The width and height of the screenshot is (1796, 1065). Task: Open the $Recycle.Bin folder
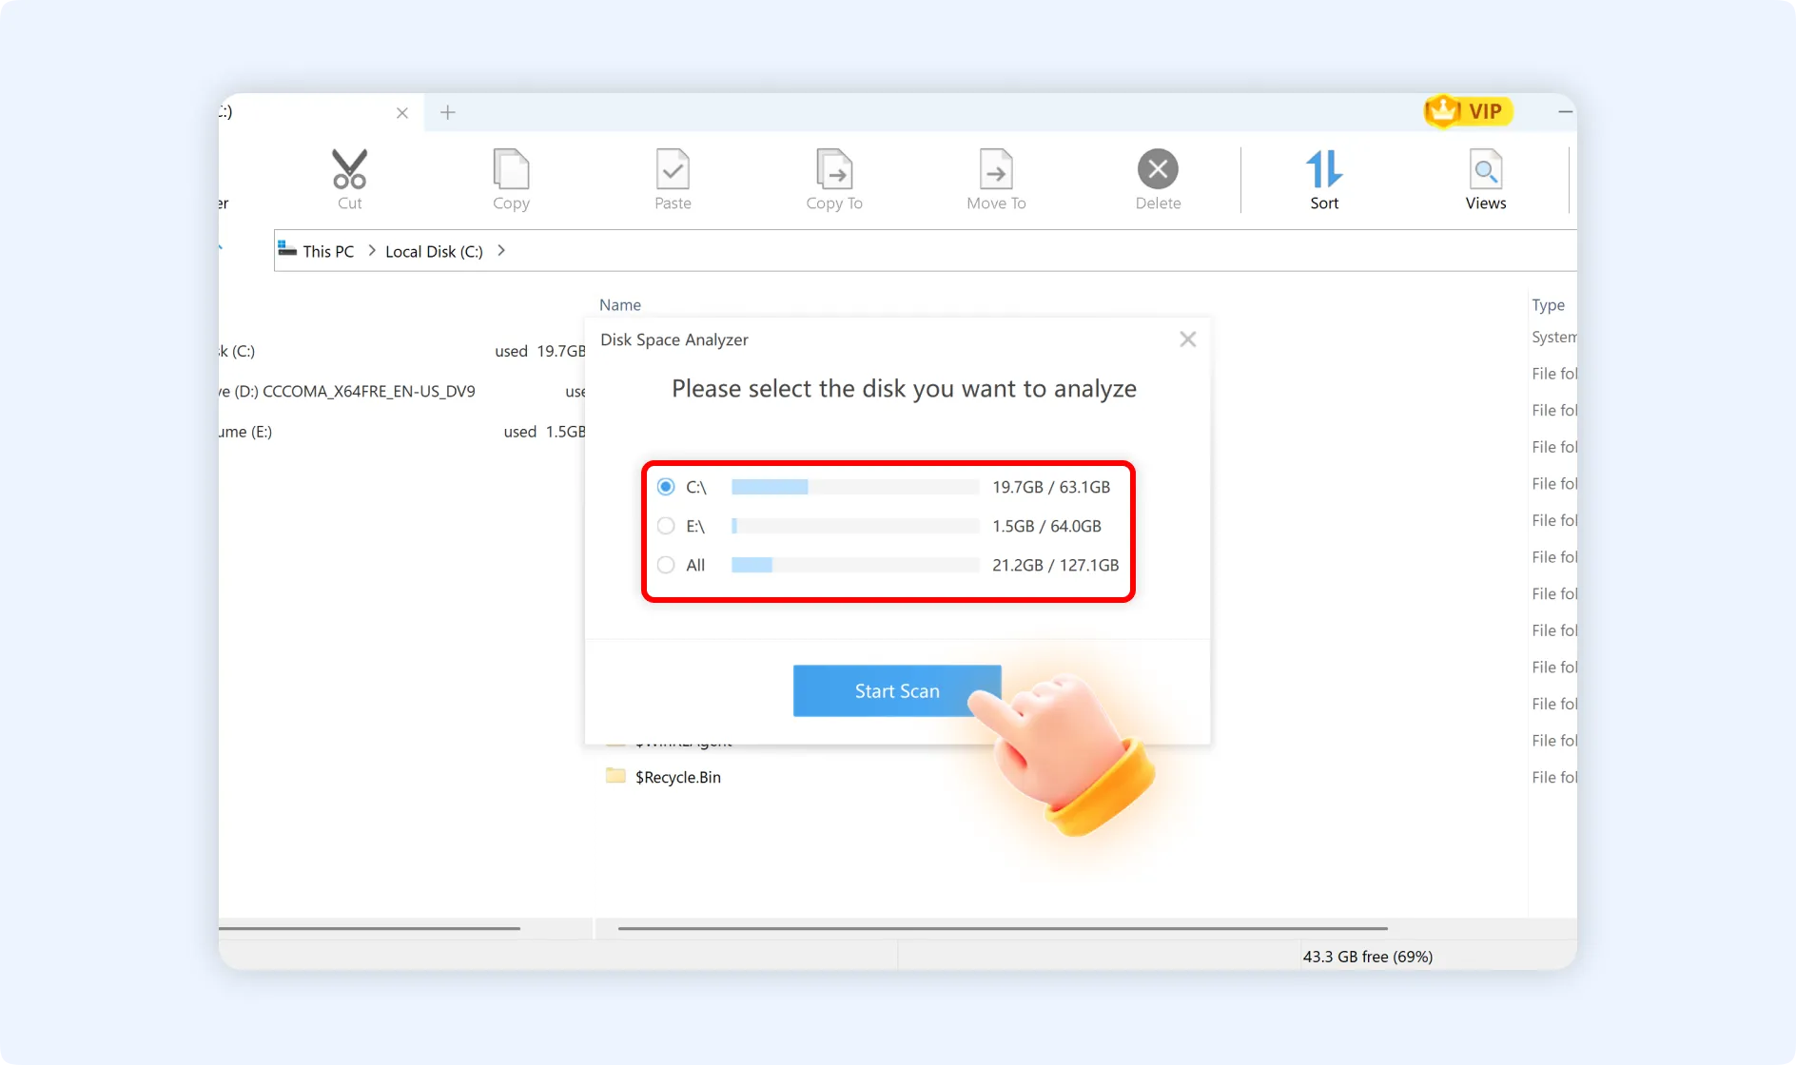[x=677, y=776]
